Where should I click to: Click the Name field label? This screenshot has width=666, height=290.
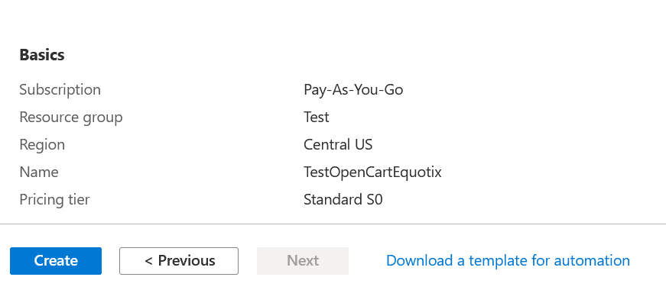coord(39,172)
